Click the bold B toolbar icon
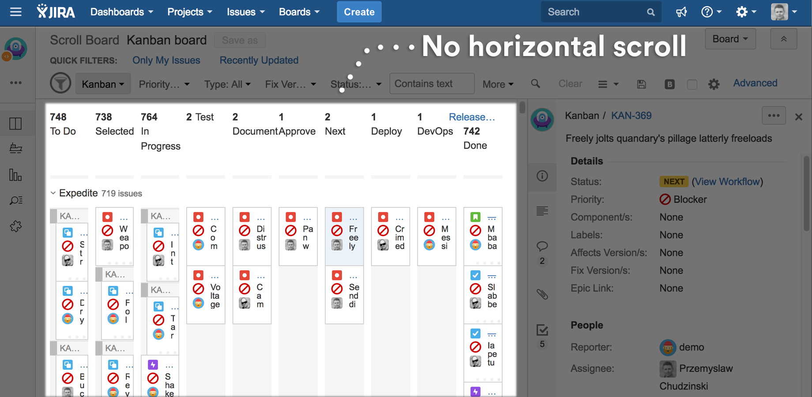812x397 pixels. click(669, 84)
